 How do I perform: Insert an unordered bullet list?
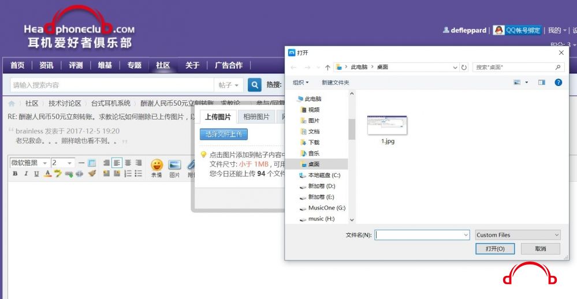[139, 173]
